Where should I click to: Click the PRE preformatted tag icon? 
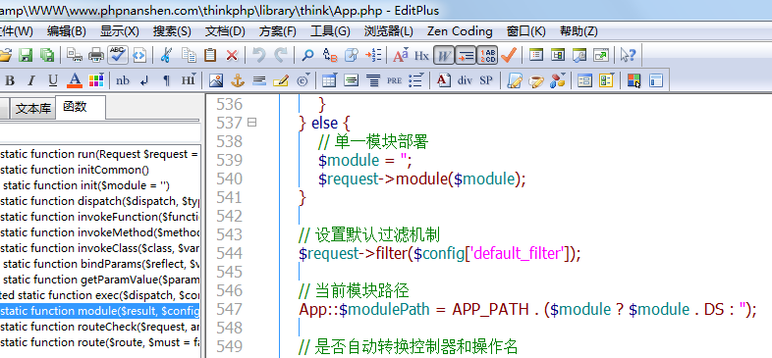(394, 80)
